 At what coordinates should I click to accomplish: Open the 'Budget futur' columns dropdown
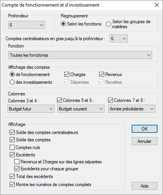tap(31, 109)
